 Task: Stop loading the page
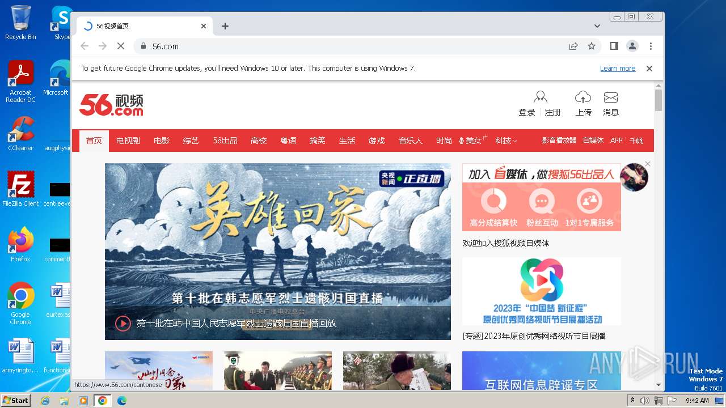coord(121,46)
